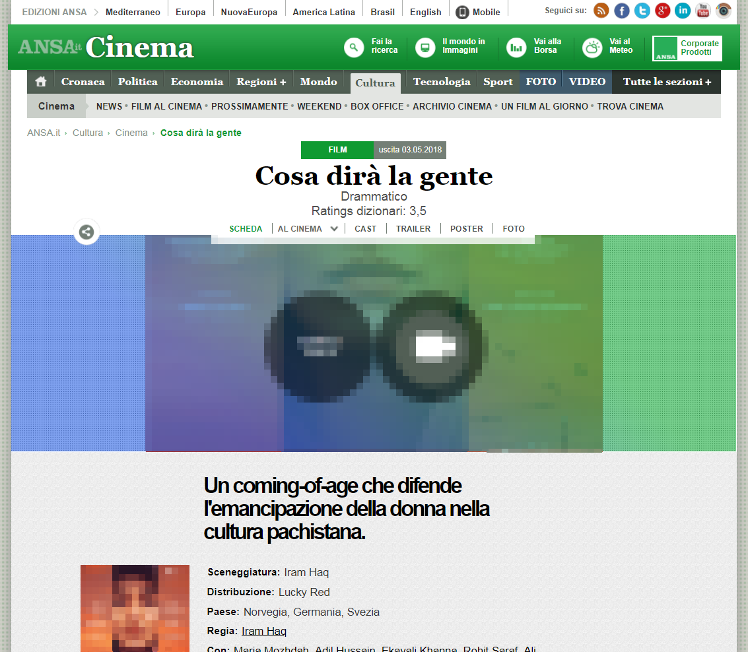
Task: Open ANSA Google Plus icon
Action: point(662,11)
